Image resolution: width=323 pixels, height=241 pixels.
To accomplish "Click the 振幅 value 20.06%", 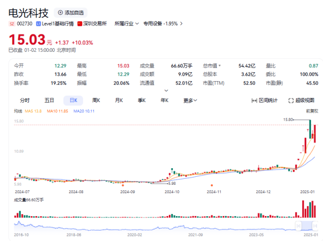I will pos(121,83).
